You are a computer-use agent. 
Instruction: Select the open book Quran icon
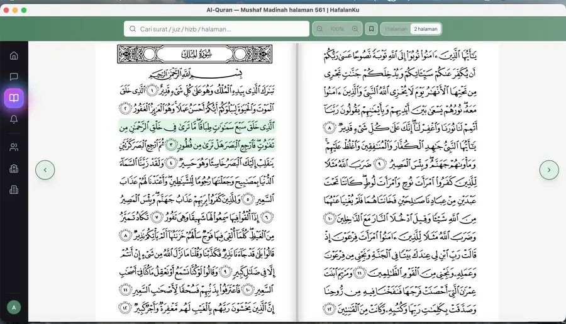[x=14, y=98]
